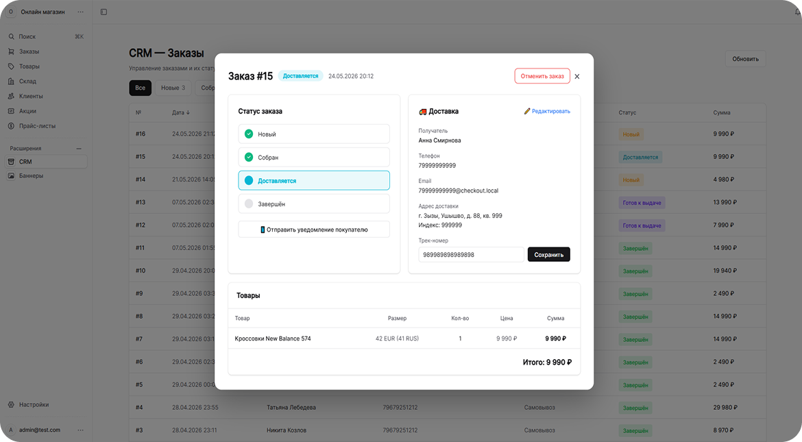Click order #16 in the background table
Screen dimensions: 802x442
[141, 134]
